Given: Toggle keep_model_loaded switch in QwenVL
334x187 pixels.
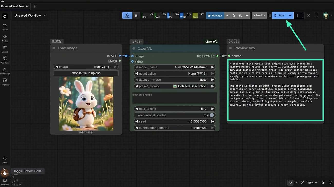Looking at the screenshot, I should tap(211, 115).
